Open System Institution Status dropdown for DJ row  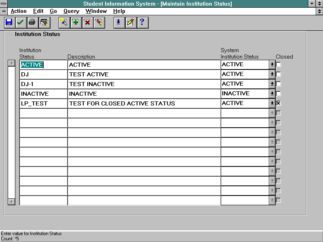pyautogui.click(x=272, y=74)
